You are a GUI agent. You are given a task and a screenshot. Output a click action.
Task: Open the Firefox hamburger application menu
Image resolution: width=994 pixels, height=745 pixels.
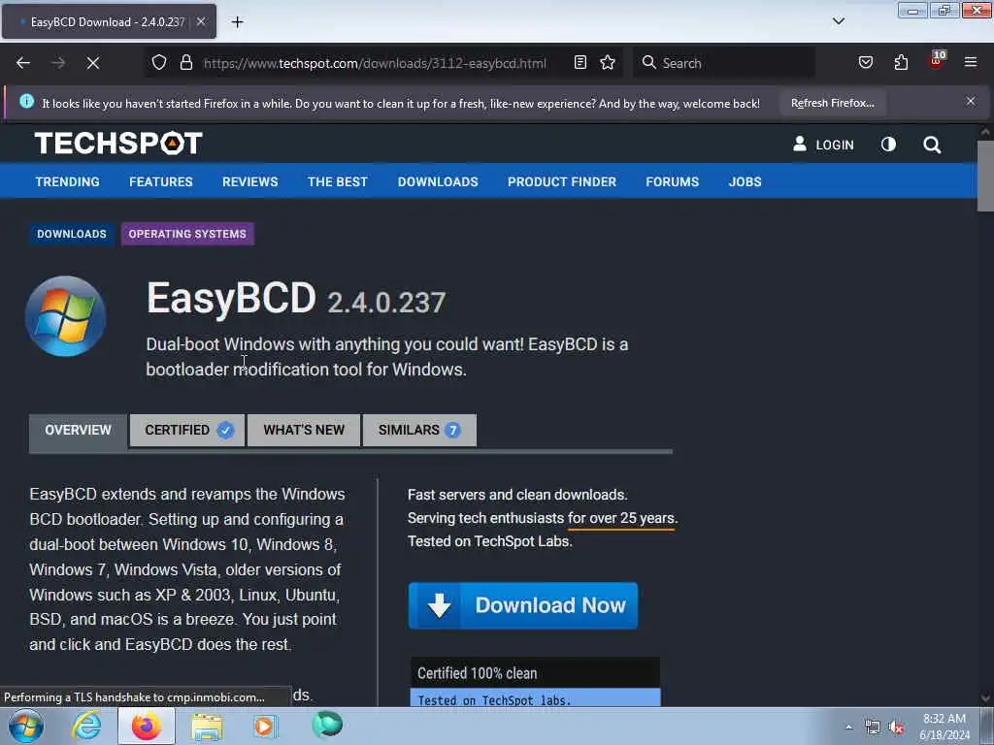click(x=971, y=63)
